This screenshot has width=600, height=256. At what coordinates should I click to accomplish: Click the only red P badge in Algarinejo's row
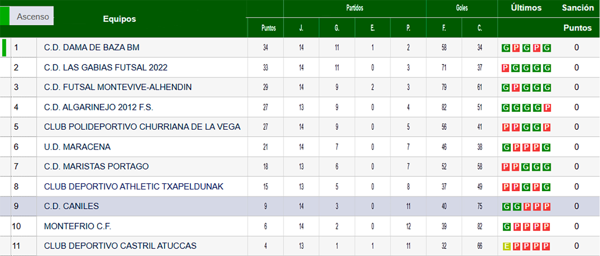tap(547, 108)
